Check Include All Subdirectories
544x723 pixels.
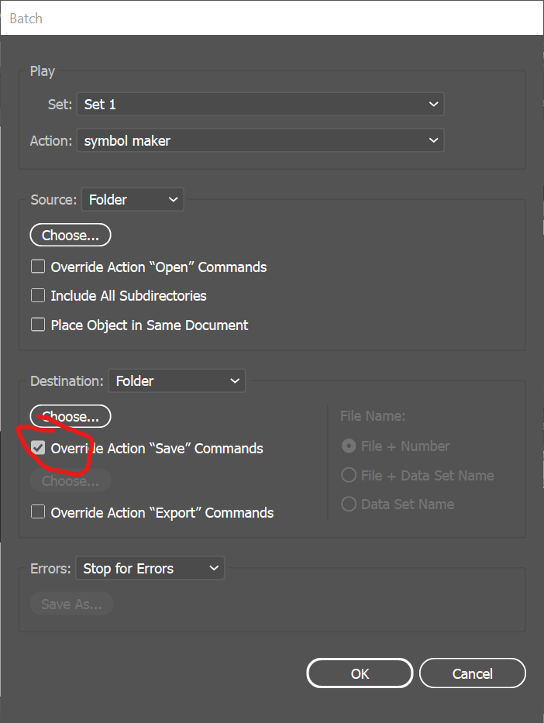(37, 295)
